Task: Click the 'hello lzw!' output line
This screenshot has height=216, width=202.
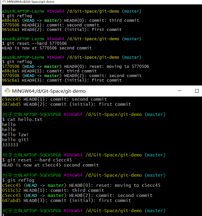Action: (x=15, y=135)
